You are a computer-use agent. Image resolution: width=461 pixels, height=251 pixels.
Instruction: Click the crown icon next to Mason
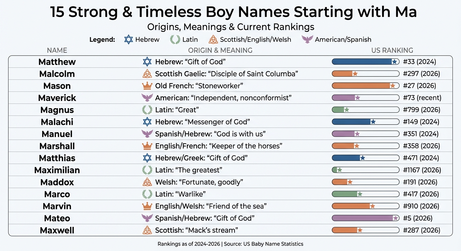(x=147, y=85)
